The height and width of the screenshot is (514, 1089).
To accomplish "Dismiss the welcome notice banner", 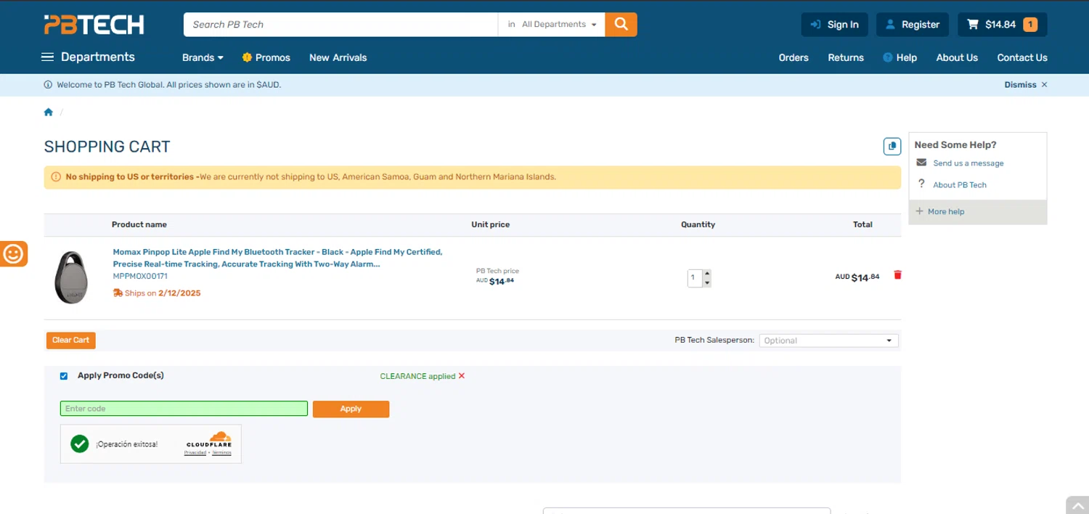I will coord(1026,85).
